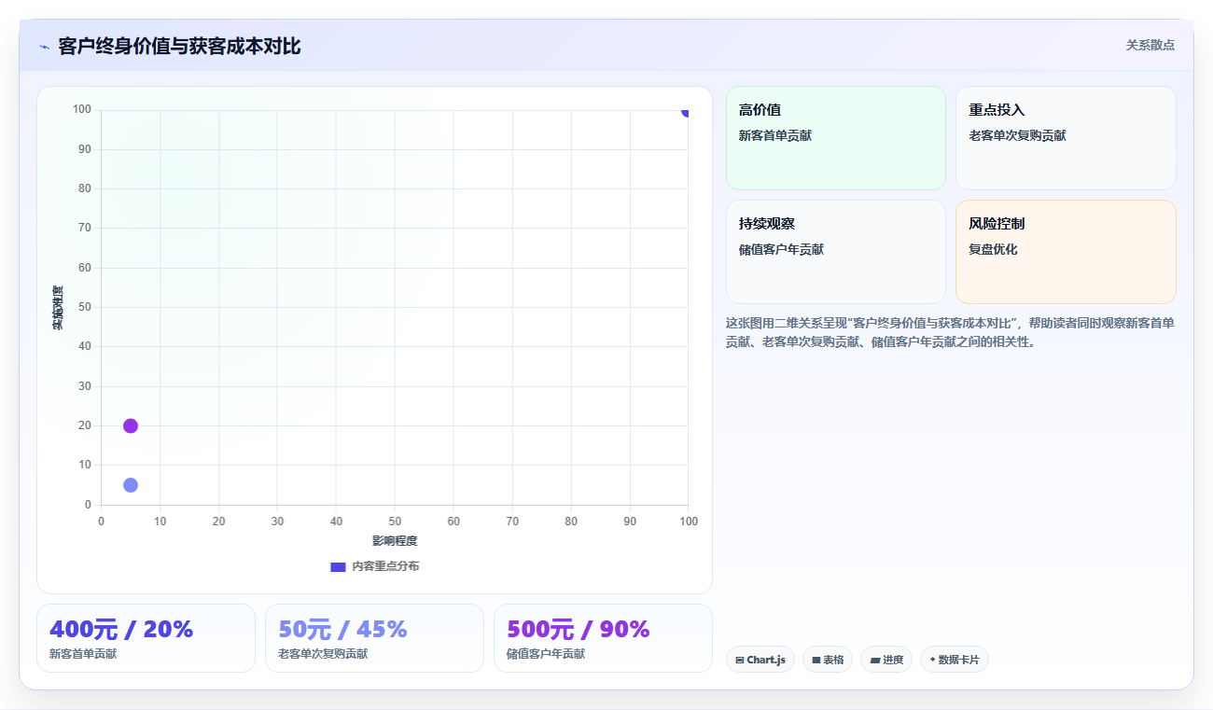Click the 影响程度 x-axis label
The height and width of the screenshot is (710, 1213).
coord(395,541)
